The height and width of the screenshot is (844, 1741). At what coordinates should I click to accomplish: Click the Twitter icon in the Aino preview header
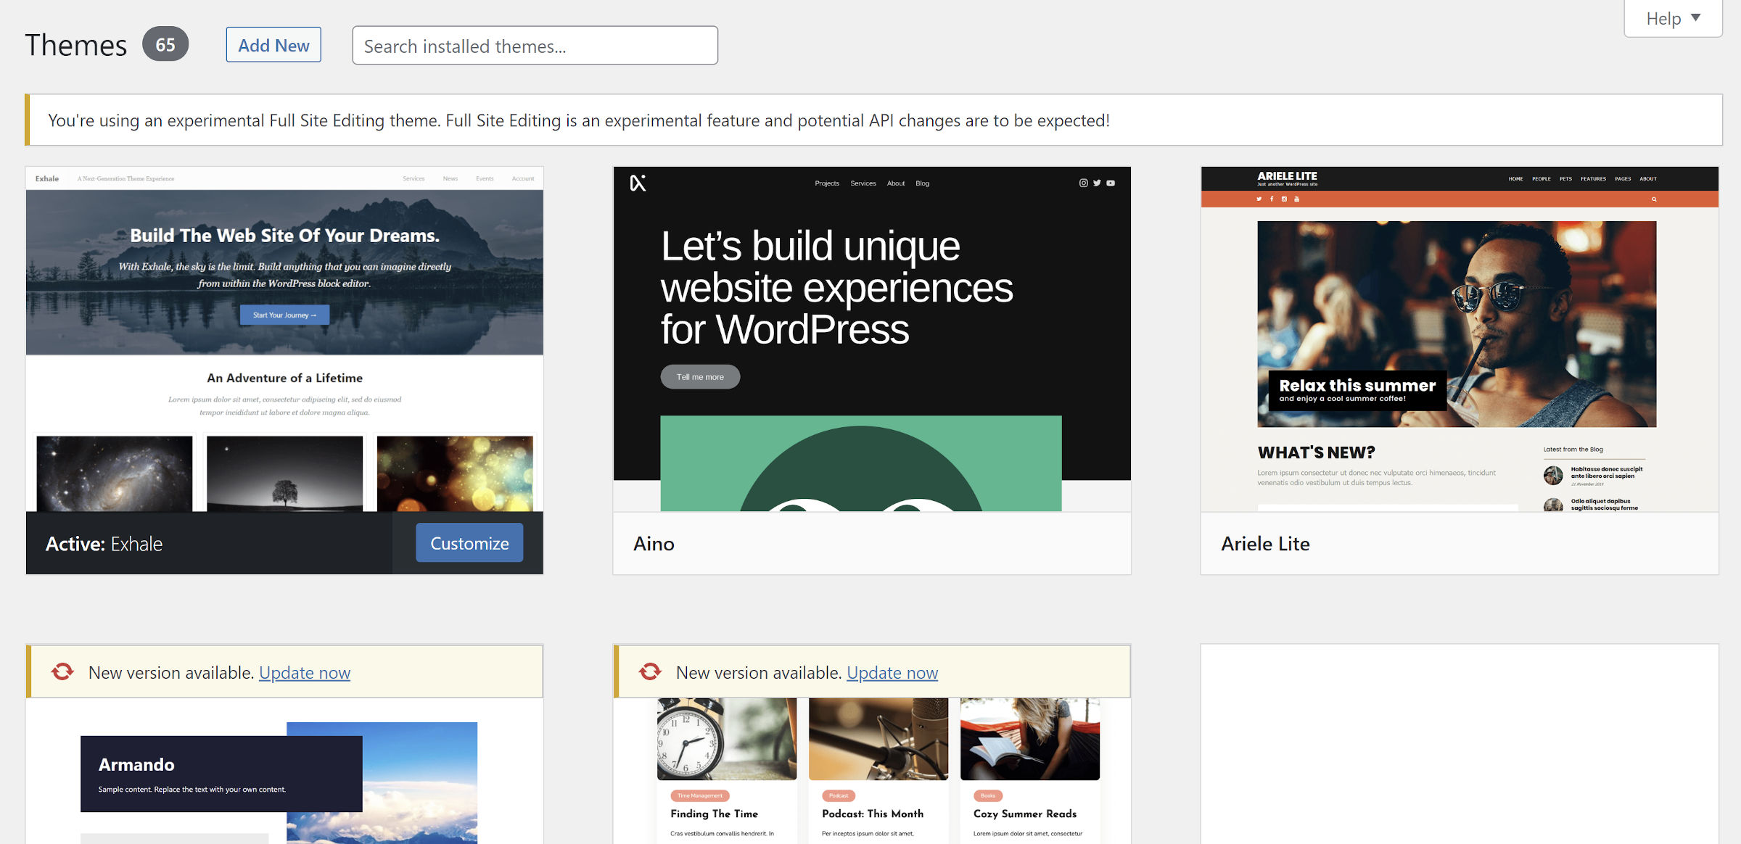(x=1097, y=183)
